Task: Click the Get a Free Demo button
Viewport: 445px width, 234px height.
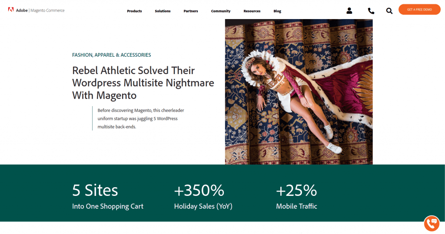Action: click(x=419, y=10)
